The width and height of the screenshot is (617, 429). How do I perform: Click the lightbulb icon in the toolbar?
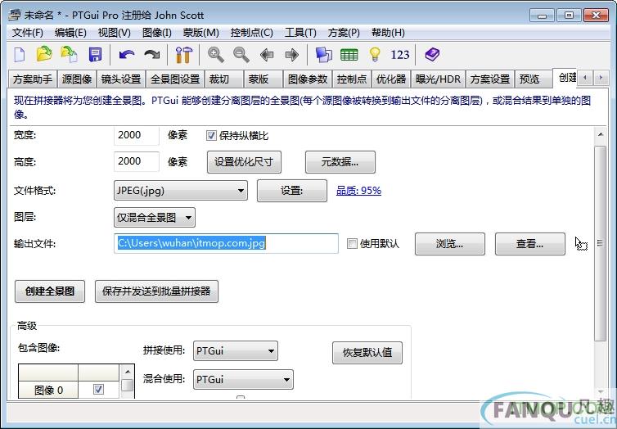pos(375,55)
